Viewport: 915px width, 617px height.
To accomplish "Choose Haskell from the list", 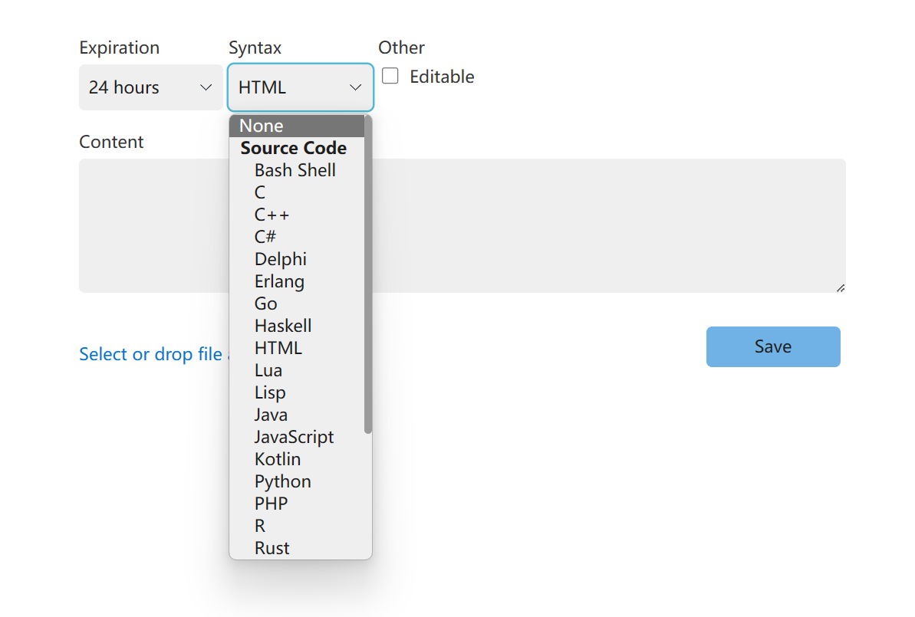I will (283, 326).
